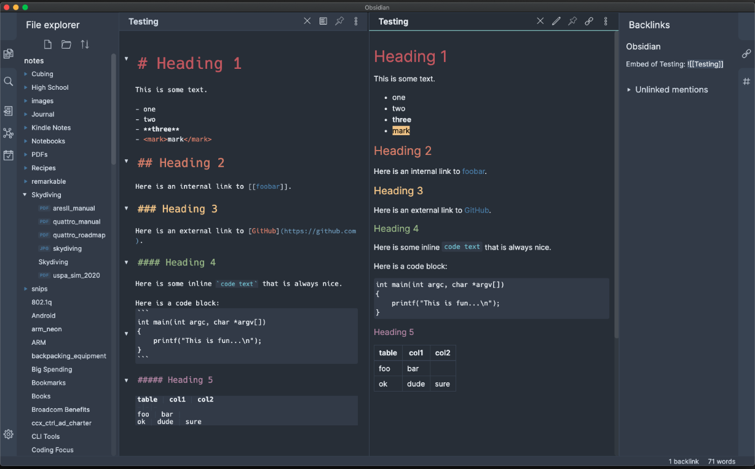
Task: Switch right Testing pane to edit mode
Action: pyautogui.click(x=556, y=21)
